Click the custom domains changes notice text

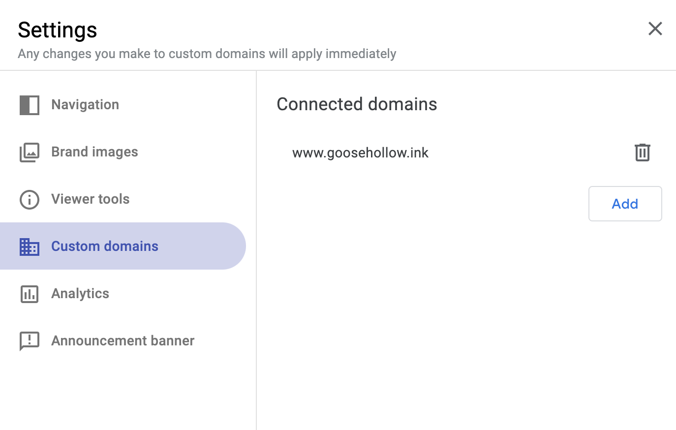207,54
